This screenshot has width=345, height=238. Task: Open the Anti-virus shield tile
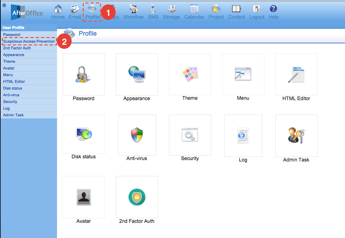(137, 135)
